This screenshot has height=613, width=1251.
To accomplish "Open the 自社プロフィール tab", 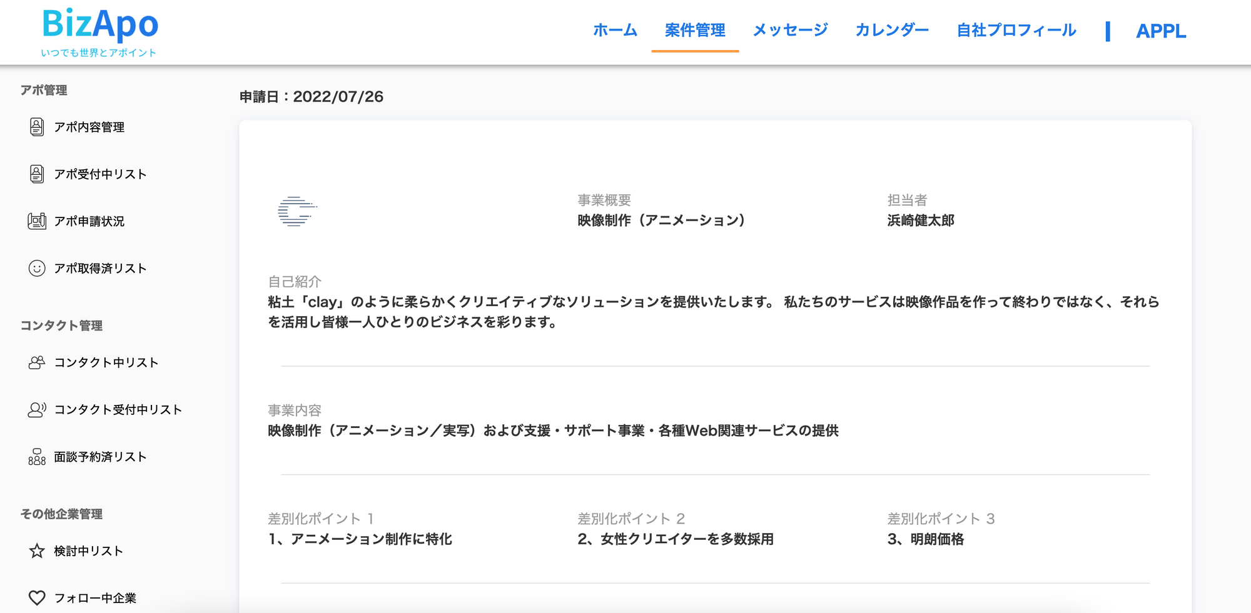I will [x=1016, y=30].
